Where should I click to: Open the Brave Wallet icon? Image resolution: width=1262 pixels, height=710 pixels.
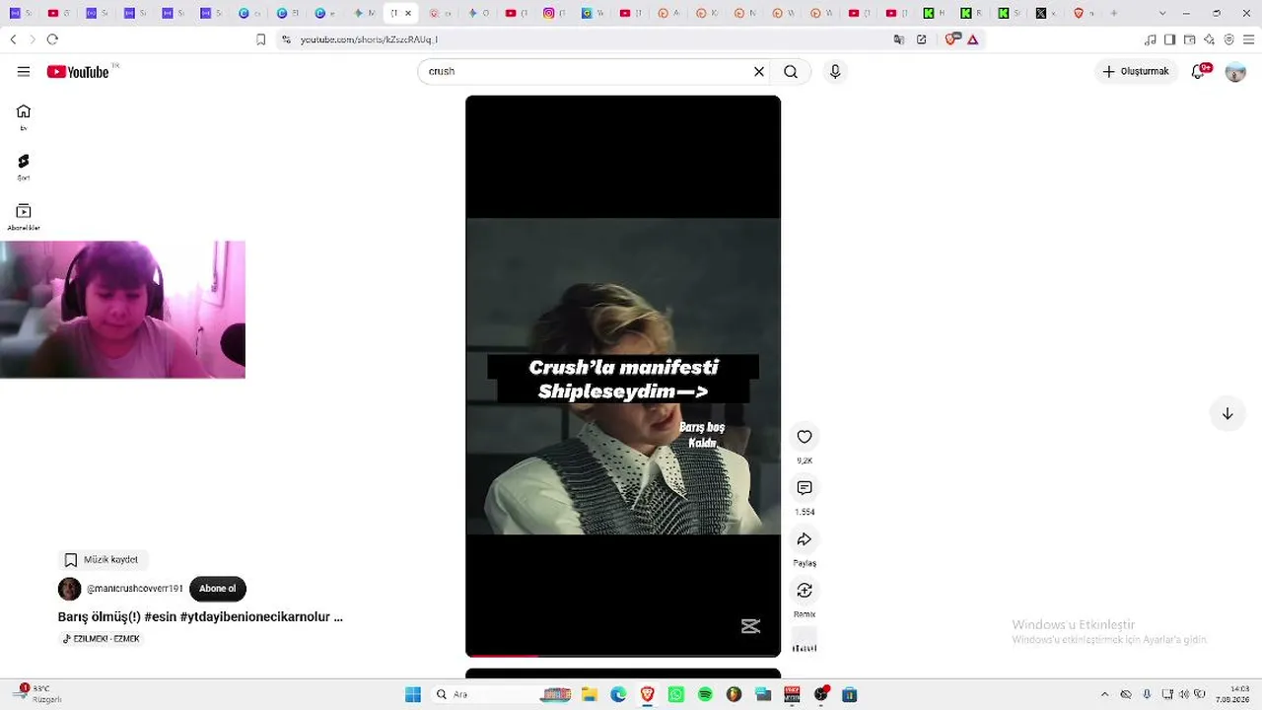pyautogui.click(x=1190, y=39)
